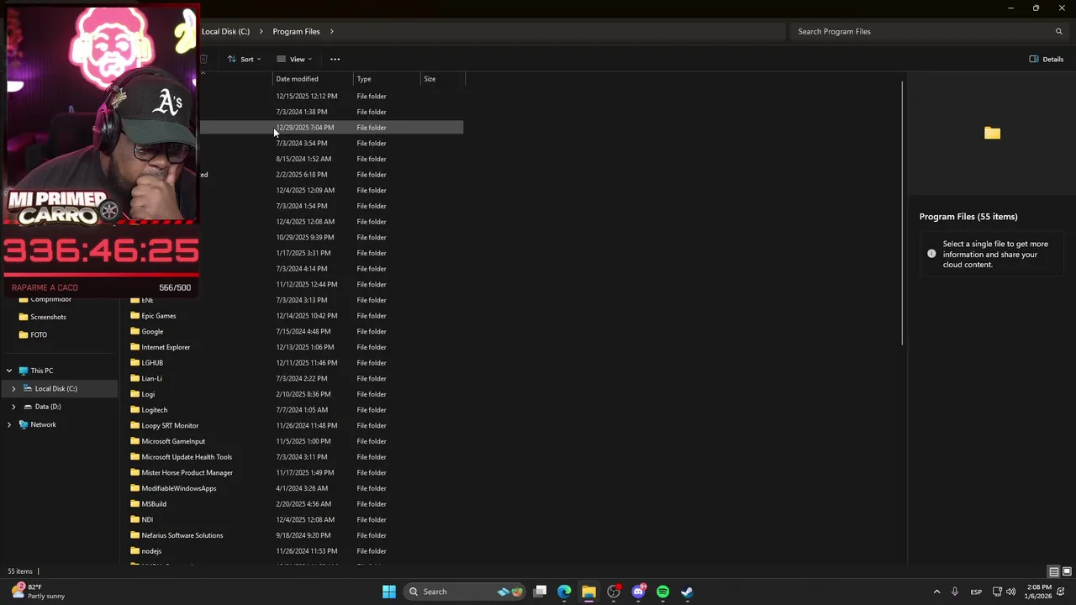1076x605 pixels.
Task: Click the File Explorer taskbar icon
Action: [x=588, y=592]
